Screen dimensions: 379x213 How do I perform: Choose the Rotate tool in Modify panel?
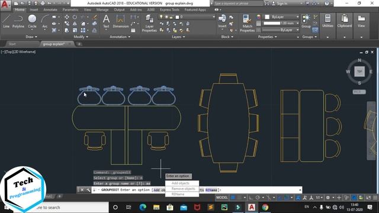click(x=75, y=17)
